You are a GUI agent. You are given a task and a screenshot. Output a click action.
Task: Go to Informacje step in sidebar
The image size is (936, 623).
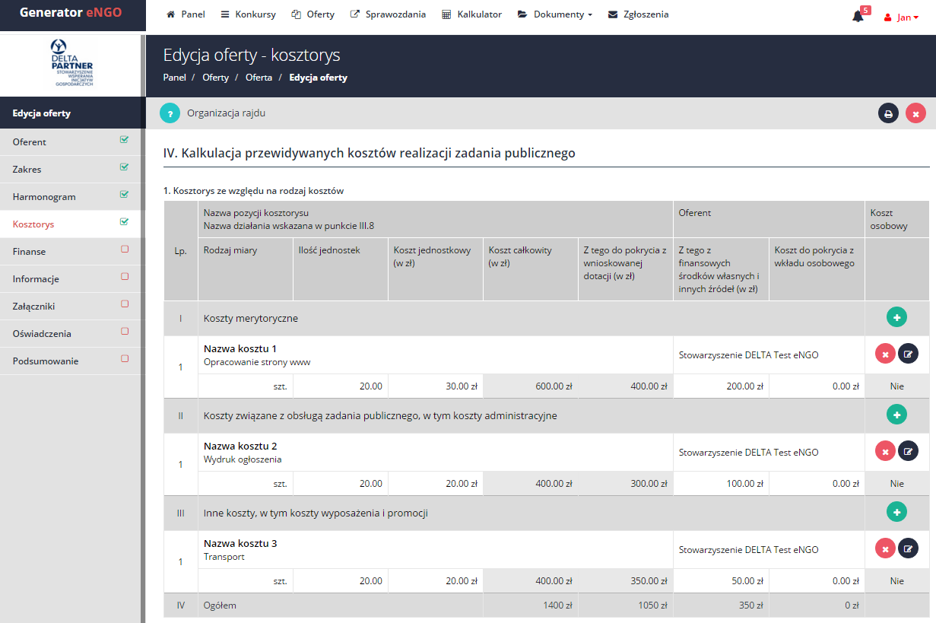click(x=70, y=279)
